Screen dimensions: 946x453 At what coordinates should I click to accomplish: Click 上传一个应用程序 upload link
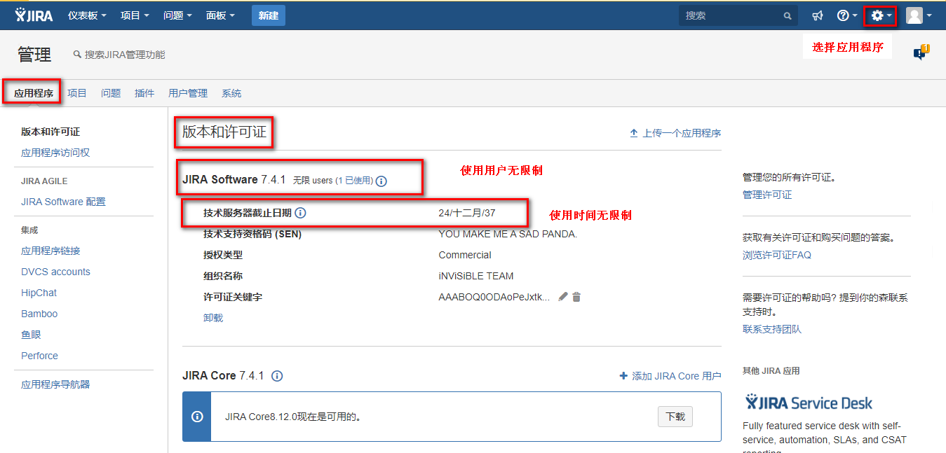coord(675,133)
